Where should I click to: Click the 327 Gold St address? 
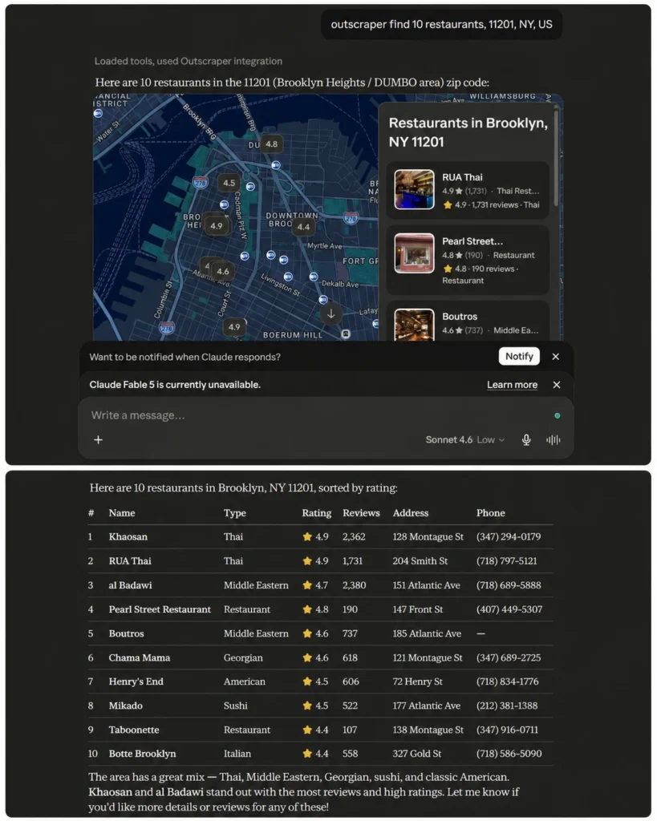(417, 754)
